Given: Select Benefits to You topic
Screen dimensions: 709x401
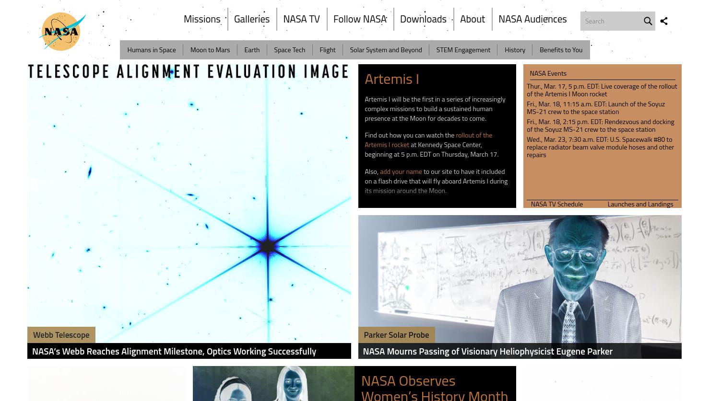Looking at the screenshot, I should 561,50.
